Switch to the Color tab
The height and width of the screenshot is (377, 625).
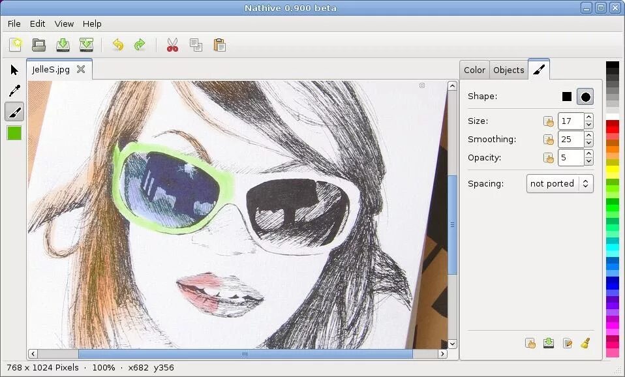tap(474, 70)
